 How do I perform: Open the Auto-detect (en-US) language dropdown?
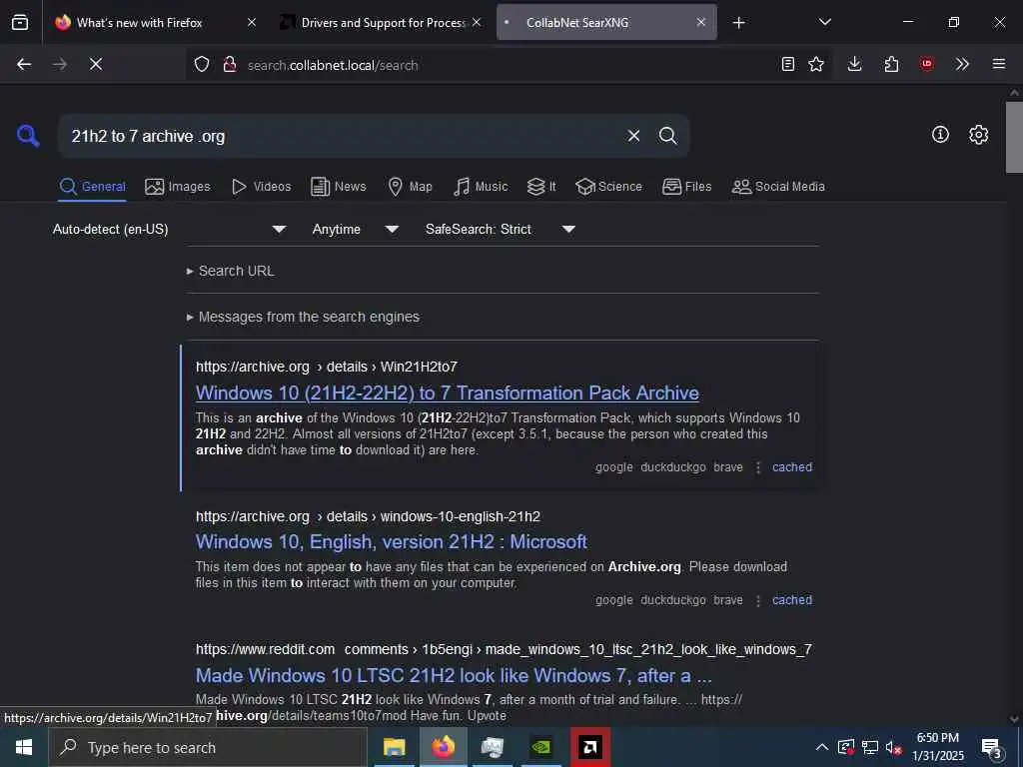tap(170, 230)
